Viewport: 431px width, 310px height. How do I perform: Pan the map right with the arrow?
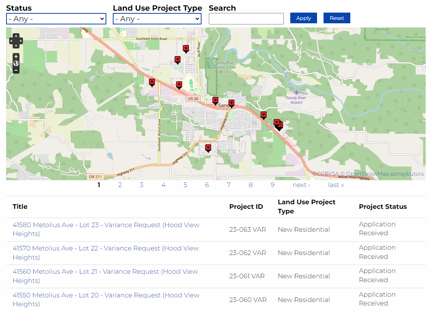click(x=21, y=40)
